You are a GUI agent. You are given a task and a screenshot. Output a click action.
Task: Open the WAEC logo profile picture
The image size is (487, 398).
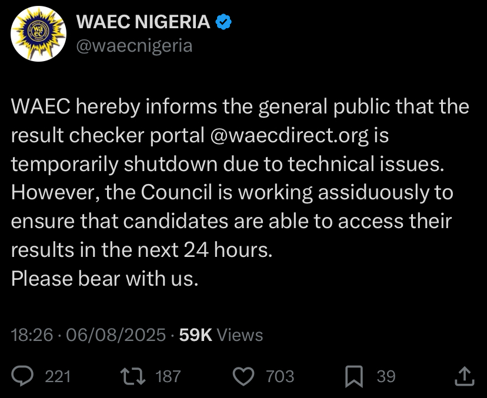38,34
